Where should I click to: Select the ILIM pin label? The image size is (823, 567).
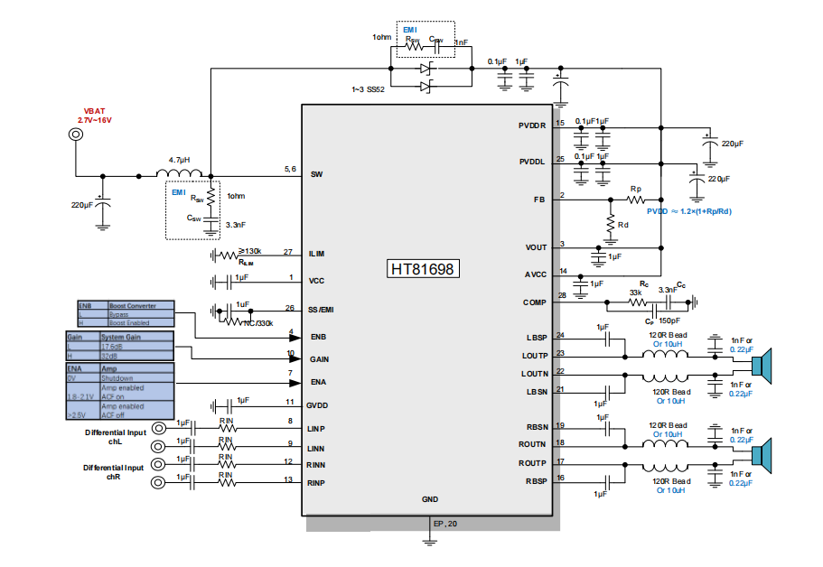coord(316,254)
